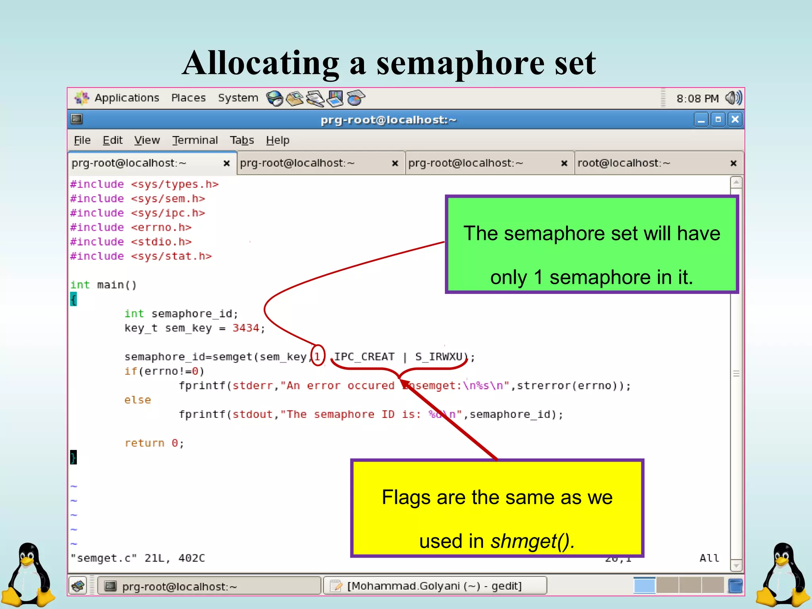Click the volume speaker icon
This screenshot has width=812, height=609.
733,98
